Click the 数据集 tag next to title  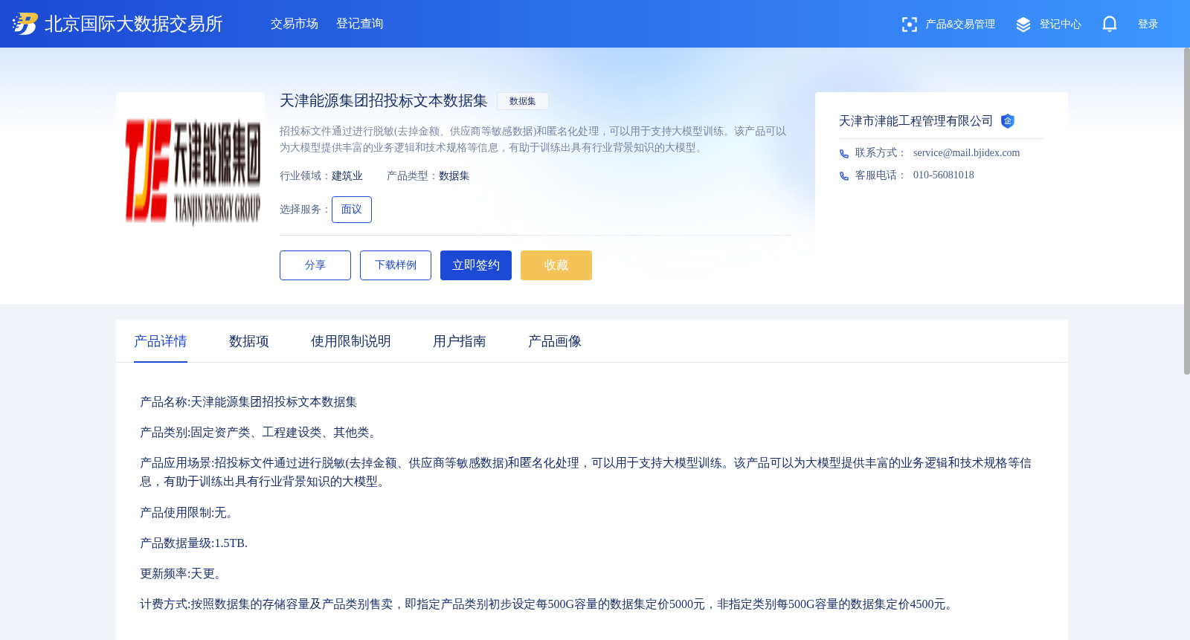point(523,101)
